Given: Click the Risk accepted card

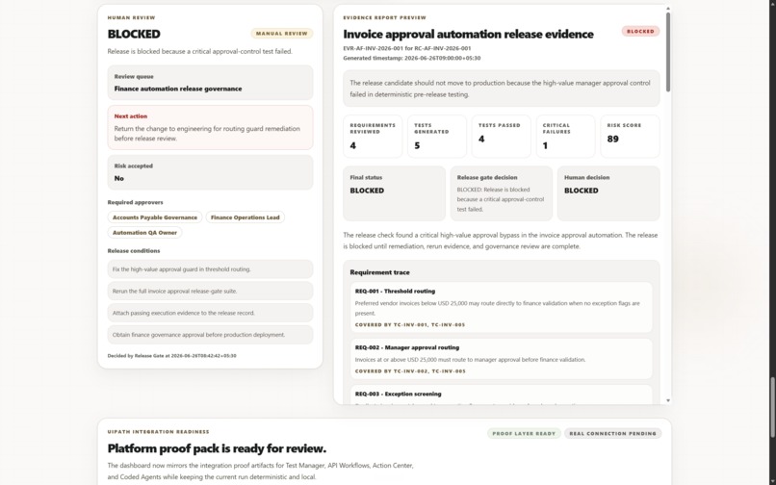Looking at the screenshot, I should [210, 172].
